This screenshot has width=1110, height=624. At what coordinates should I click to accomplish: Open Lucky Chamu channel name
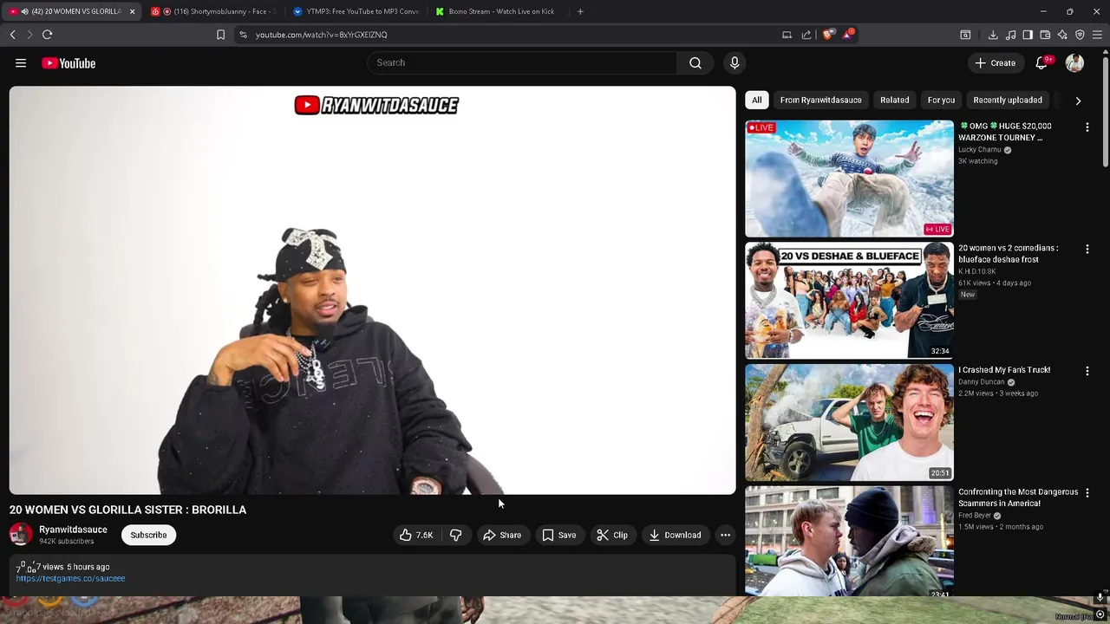979,150
